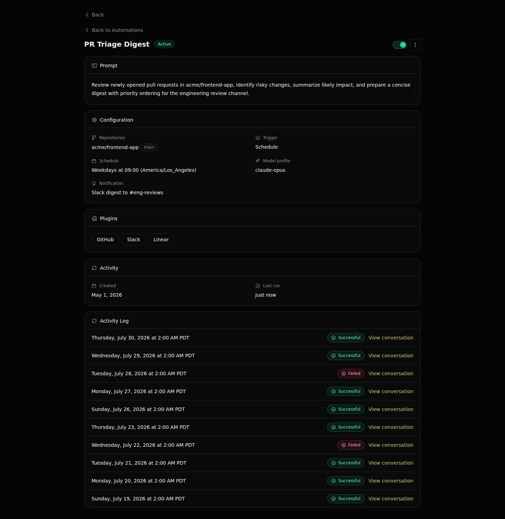This screenshot has width=505, height=519.
Task: Click the Repositories branch icon
Action: tap(94, 138)
